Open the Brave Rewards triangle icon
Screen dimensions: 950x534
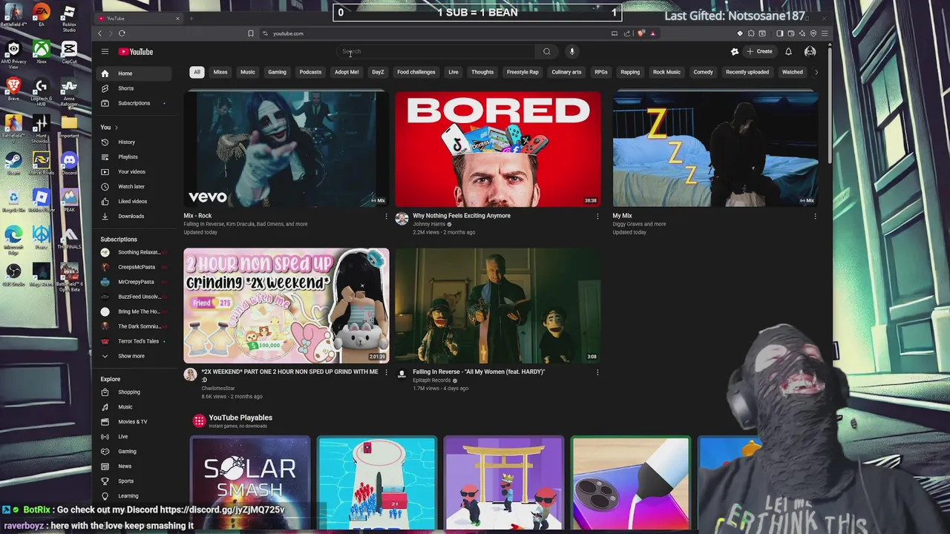[x=653, y=33]
